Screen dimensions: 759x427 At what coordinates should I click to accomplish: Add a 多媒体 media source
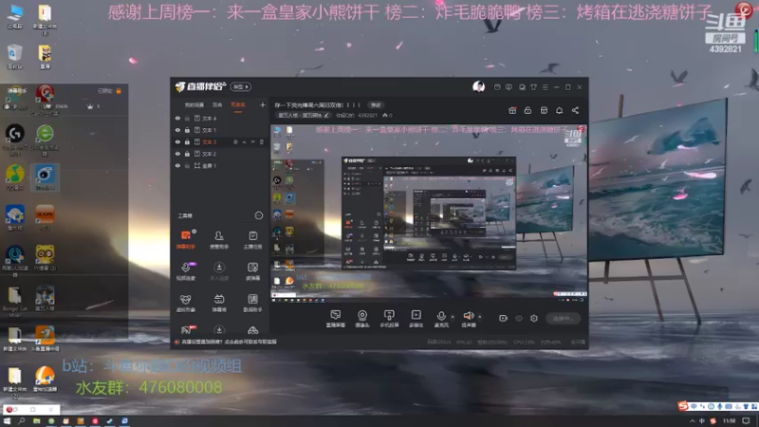416,319
